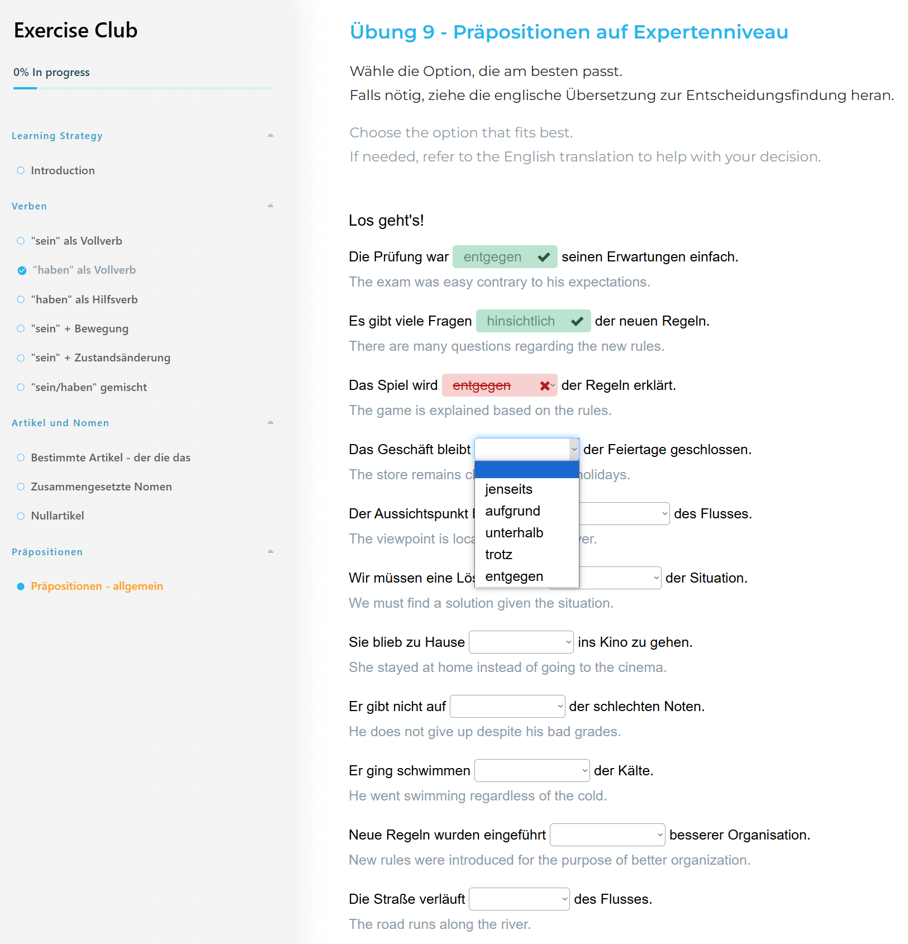Collapse the Learning Strategy section arrow
Screen dimensions: 908x944
tap(270, 136)
